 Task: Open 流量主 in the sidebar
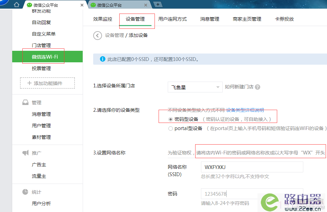[x=39, y=176]
